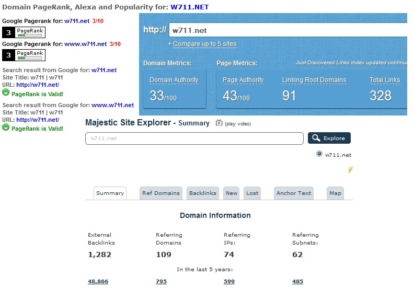Click the 74 referring IPs value
414x301 pixels.
(229, 254)
